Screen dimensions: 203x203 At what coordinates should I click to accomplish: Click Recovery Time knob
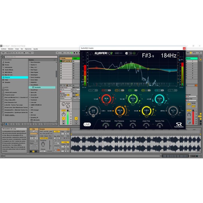(159, 125)
